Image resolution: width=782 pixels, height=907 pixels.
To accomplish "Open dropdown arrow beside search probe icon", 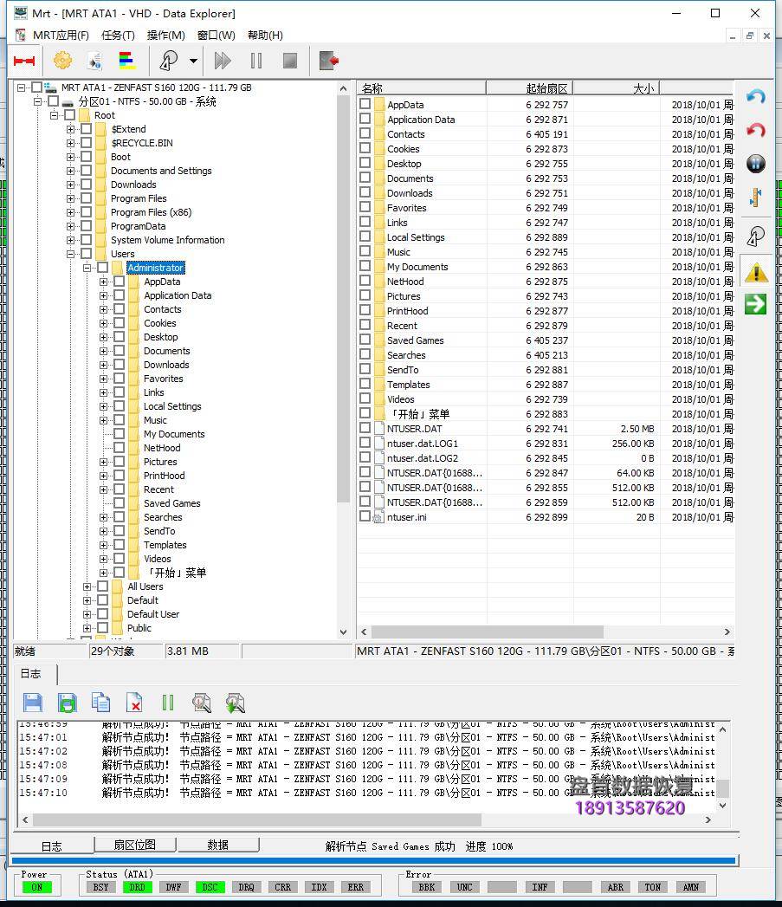I will [193, 61].
